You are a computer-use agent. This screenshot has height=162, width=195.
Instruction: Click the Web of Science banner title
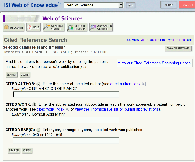62,18
